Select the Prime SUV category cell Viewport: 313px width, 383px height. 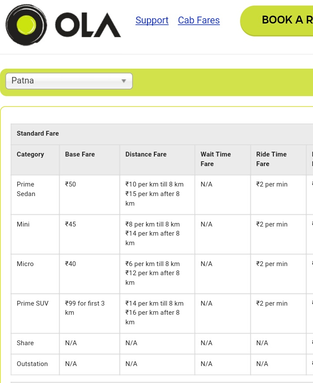(33, 303)
